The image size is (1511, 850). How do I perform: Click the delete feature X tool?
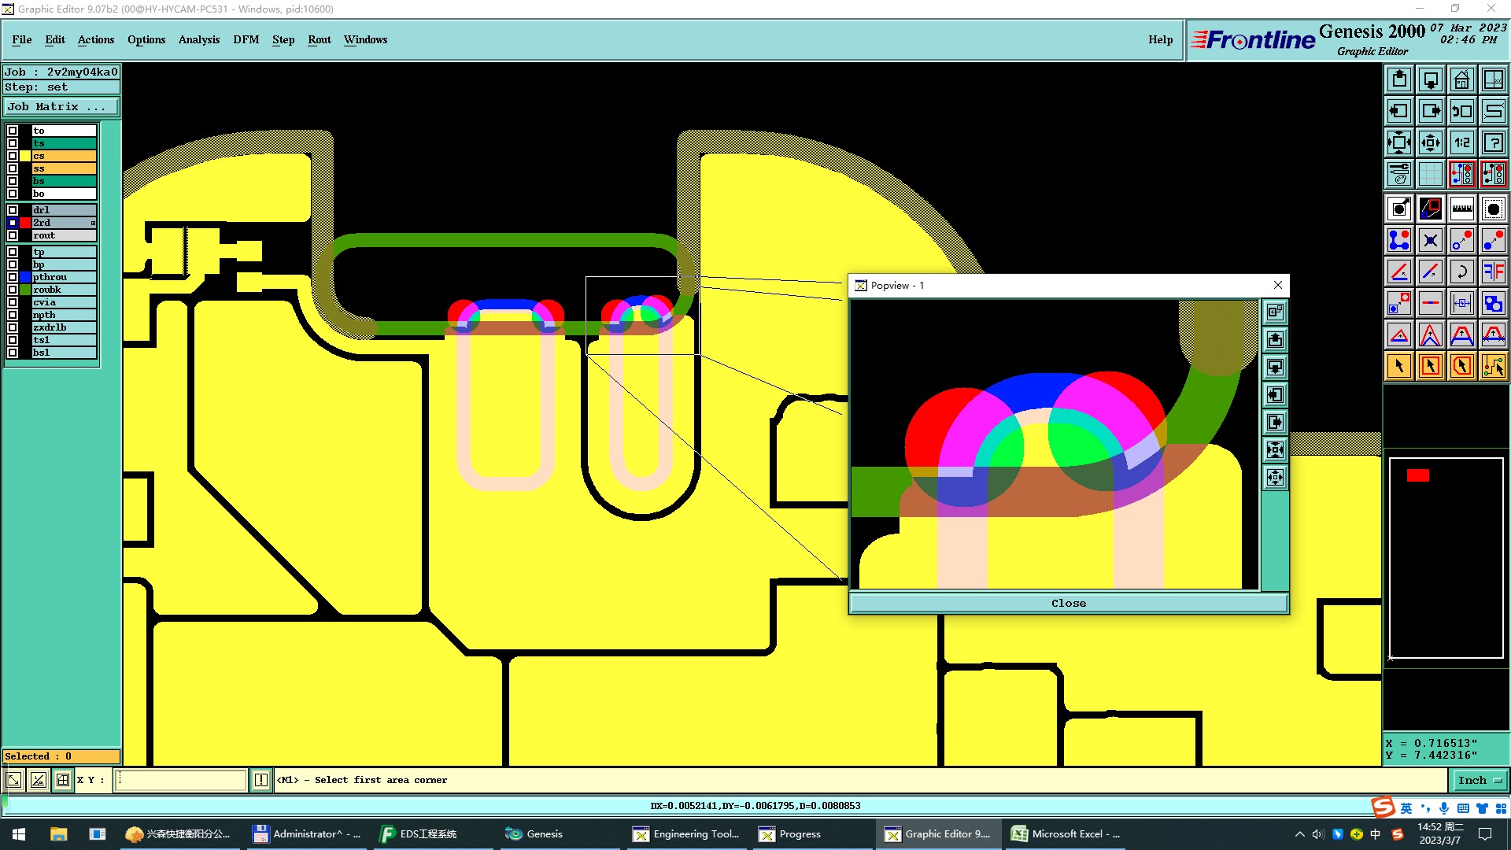tap(1430, 241)
